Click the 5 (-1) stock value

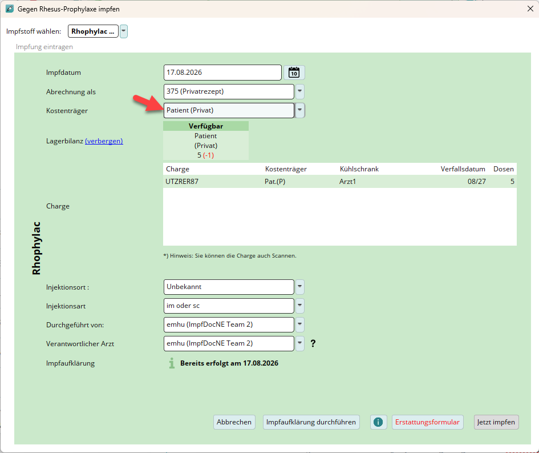click(x=205, y=155)
